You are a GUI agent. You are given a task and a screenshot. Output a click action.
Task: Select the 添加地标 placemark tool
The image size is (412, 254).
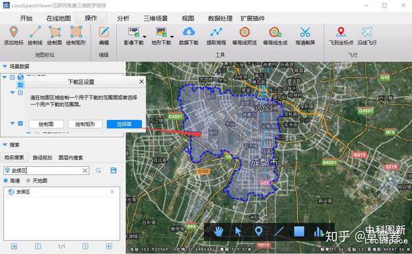click(14, 36)
